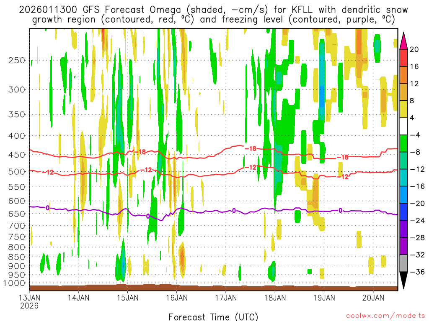Viewport: 429px width, 321px height.
Task: Click the 950 pressure level label
Action: [x=17, y=275]
